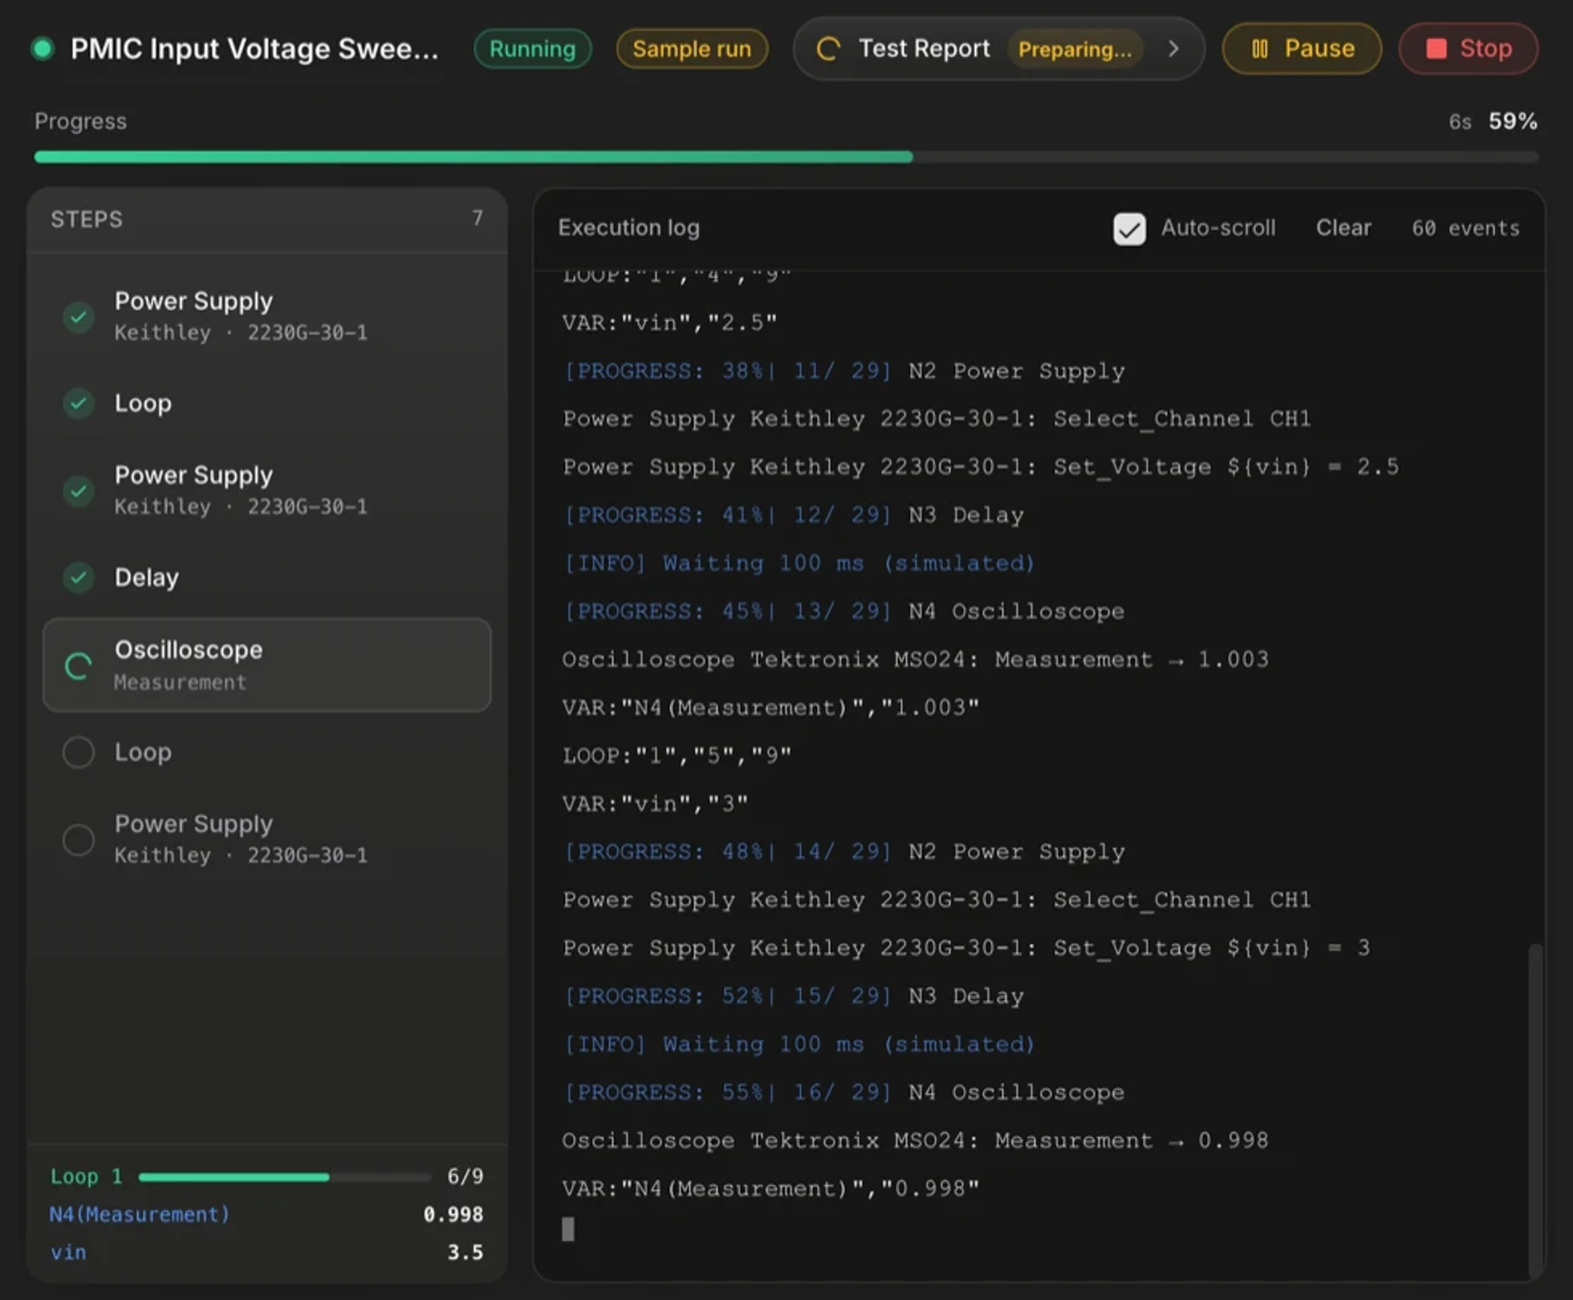Click empty circle of the pending Power Supply step
The width and height of the screenshot is (1573, 1300).
pos(79,839)
